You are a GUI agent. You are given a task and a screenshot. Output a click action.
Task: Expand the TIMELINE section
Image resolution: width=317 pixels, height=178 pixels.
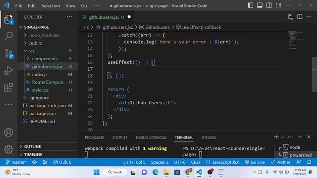[48, 154]
